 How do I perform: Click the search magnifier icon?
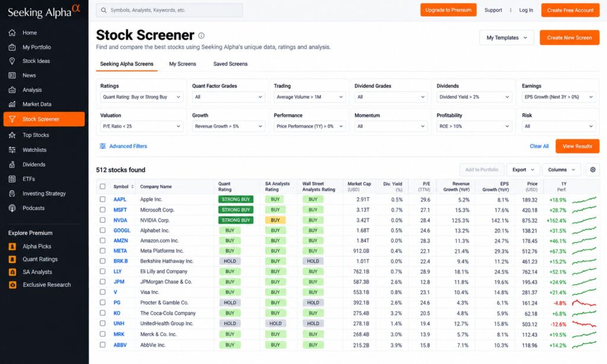tap(104, 11)
